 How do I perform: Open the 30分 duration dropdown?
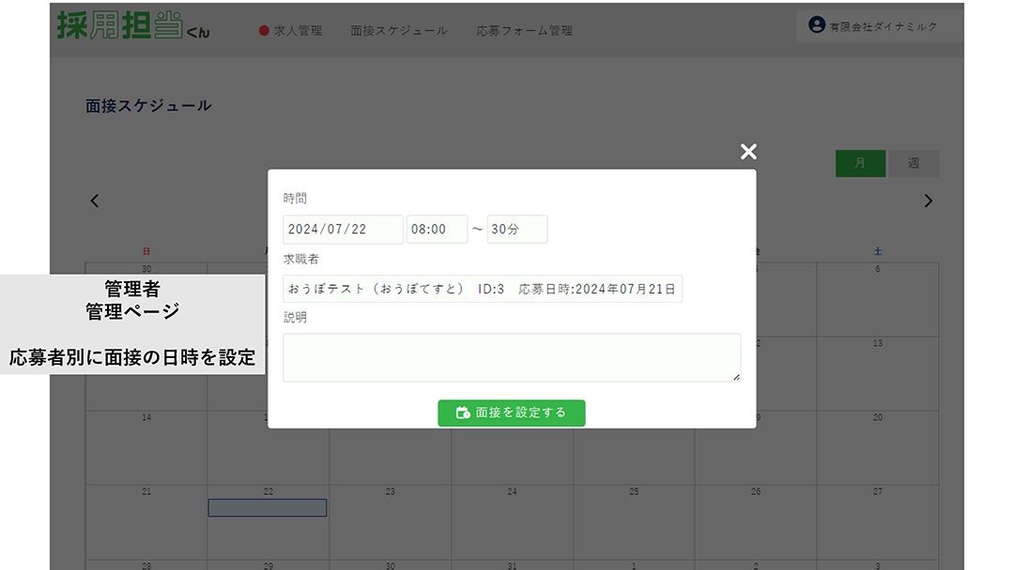coord(516,229)
